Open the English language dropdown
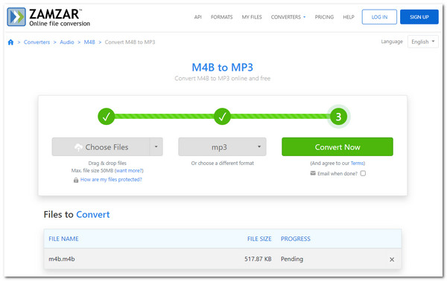This screenshot has width=447, height=281. (422, 42)
